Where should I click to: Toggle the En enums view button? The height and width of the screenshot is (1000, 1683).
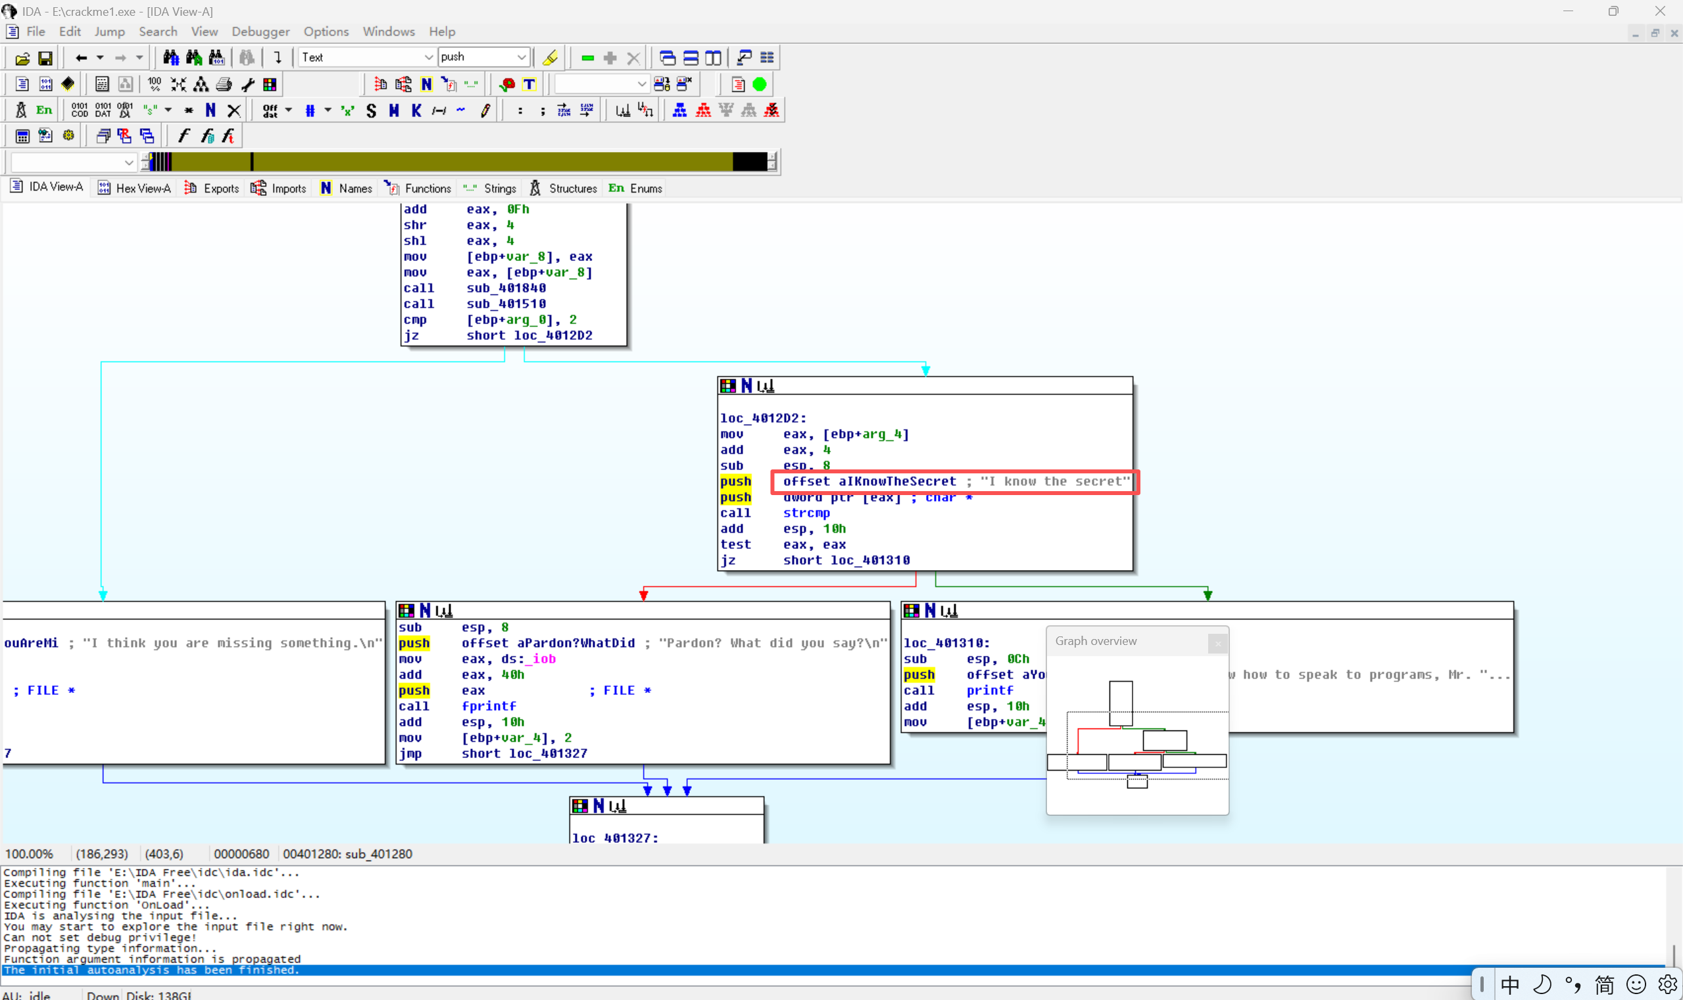[44, 110]
